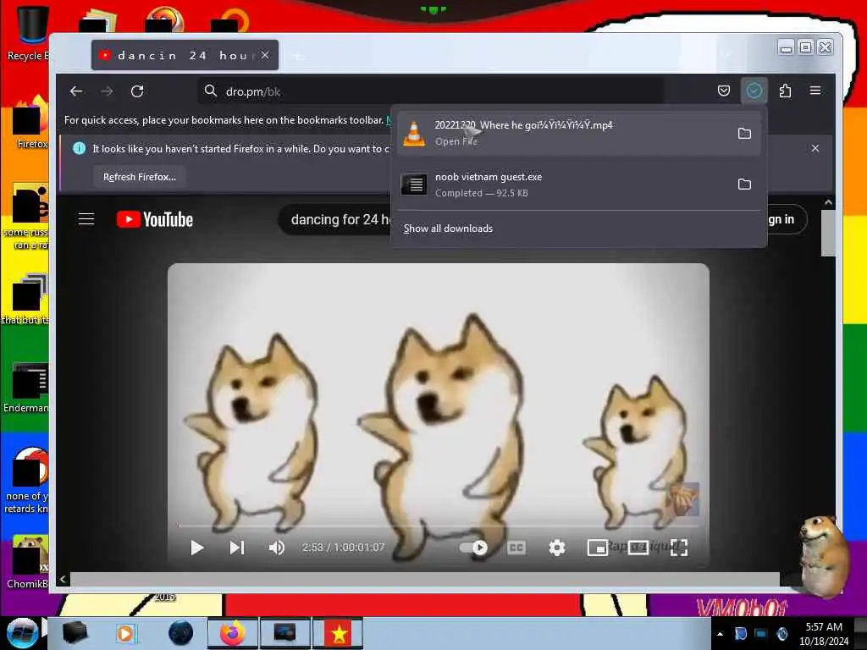Click the YouTube logo
Viewport: 867px width, 650px height.
coord(155,219)
